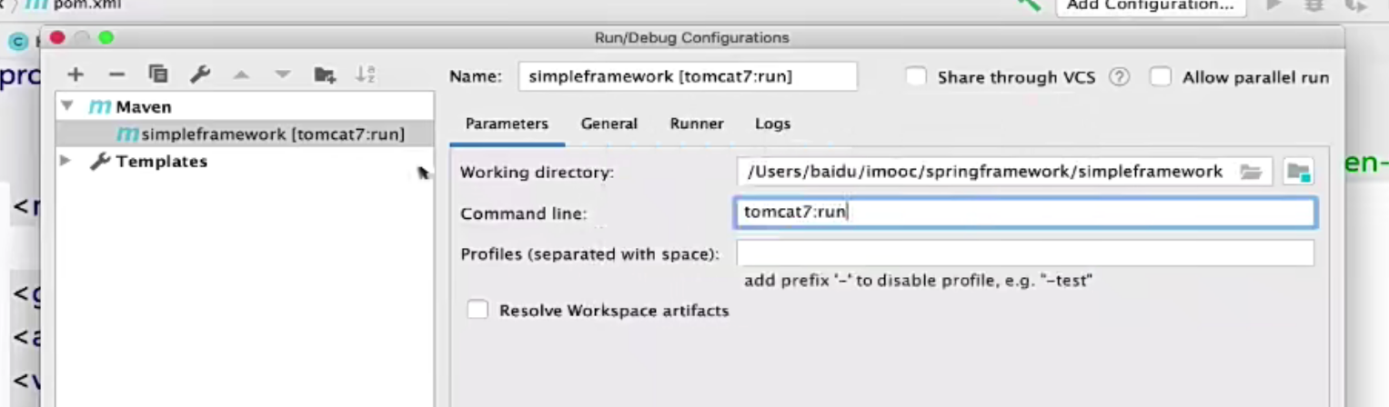Open Add Configuration dropdown in toolbar
Screen dimensions: 1389x407
point(1150,5)
